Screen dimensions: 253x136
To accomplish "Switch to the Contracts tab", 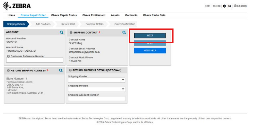I will (x=131, y=15).
